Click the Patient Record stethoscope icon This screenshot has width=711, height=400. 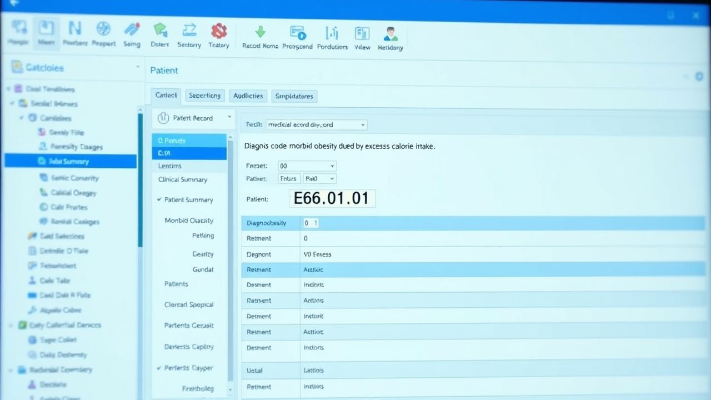pos(163,118)
